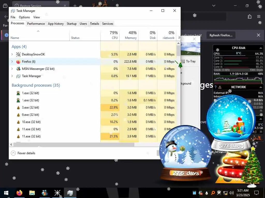Open Firefox from the taskbar
Image resolution: width=265 pixels, height=198 pixels.
click(19, 193)
